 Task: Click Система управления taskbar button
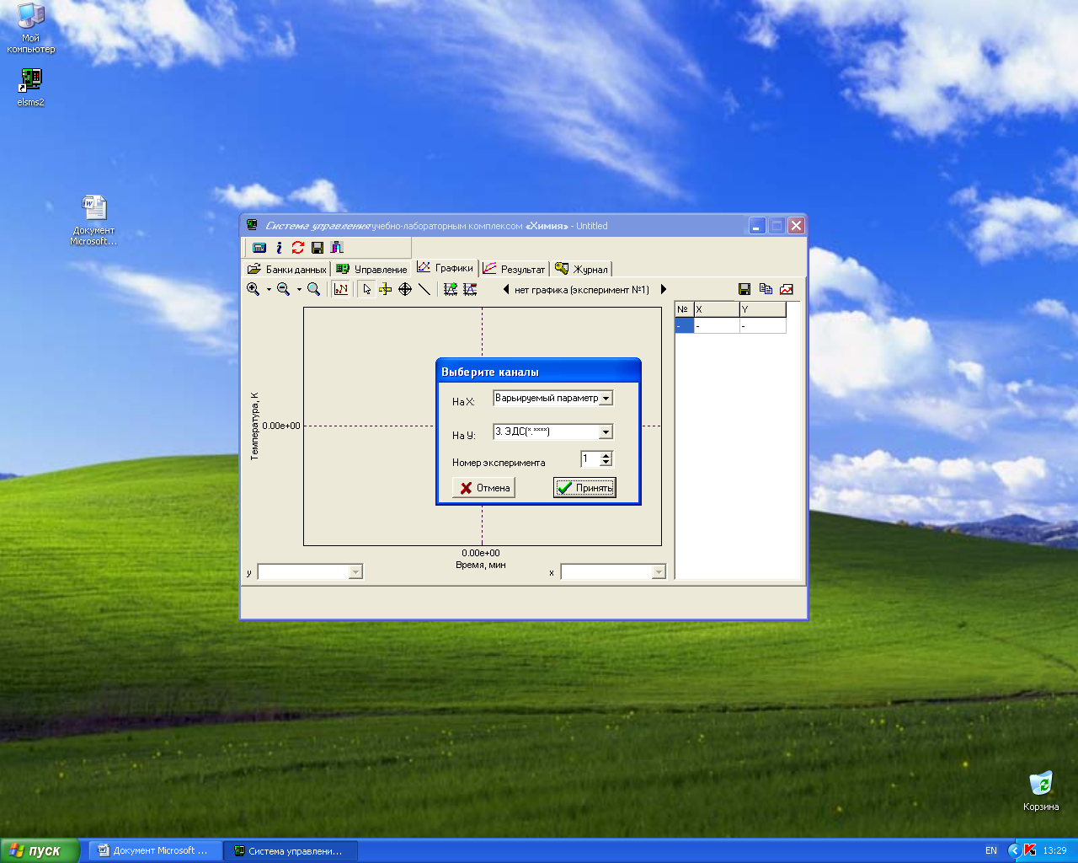tap(291, 851)
